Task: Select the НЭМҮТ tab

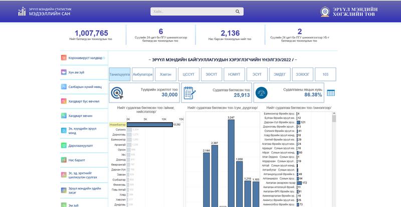Action: (x=234, y=74)
